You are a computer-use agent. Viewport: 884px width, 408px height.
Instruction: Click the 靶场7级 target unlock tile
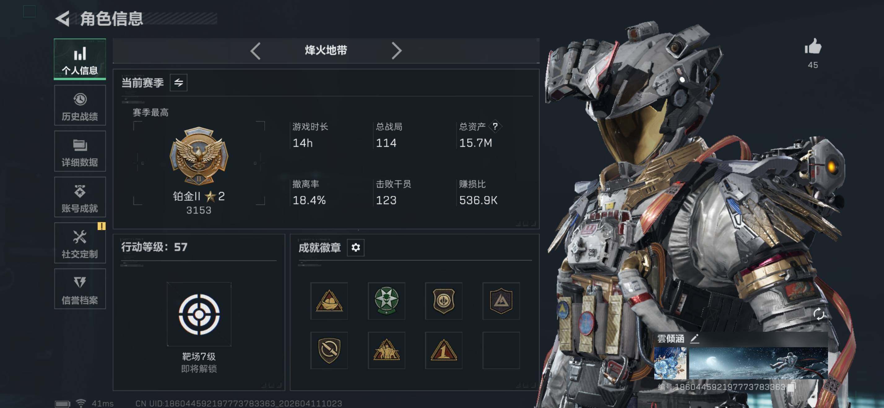[199, 314]
